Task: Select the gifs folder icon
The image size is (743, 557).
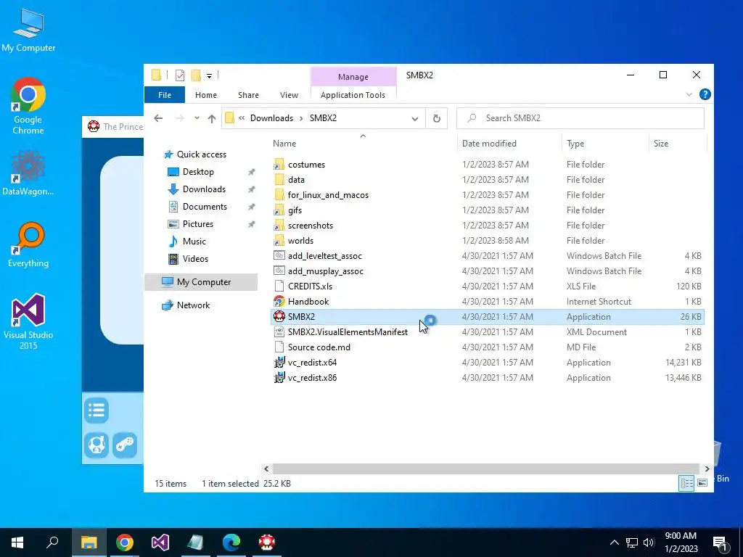Action: (x=279, y=210)
